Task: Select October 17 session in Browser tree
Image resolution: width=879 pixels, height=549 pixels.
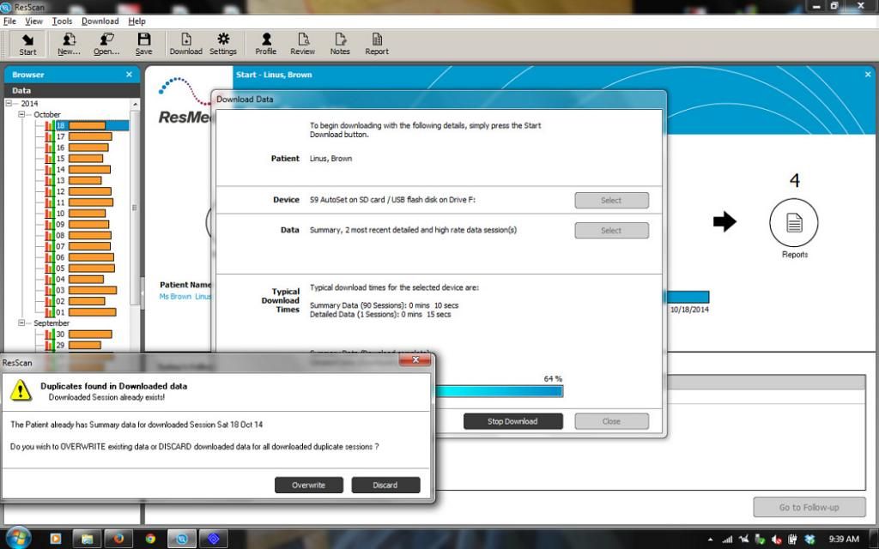Action: (x=78, y=136)
